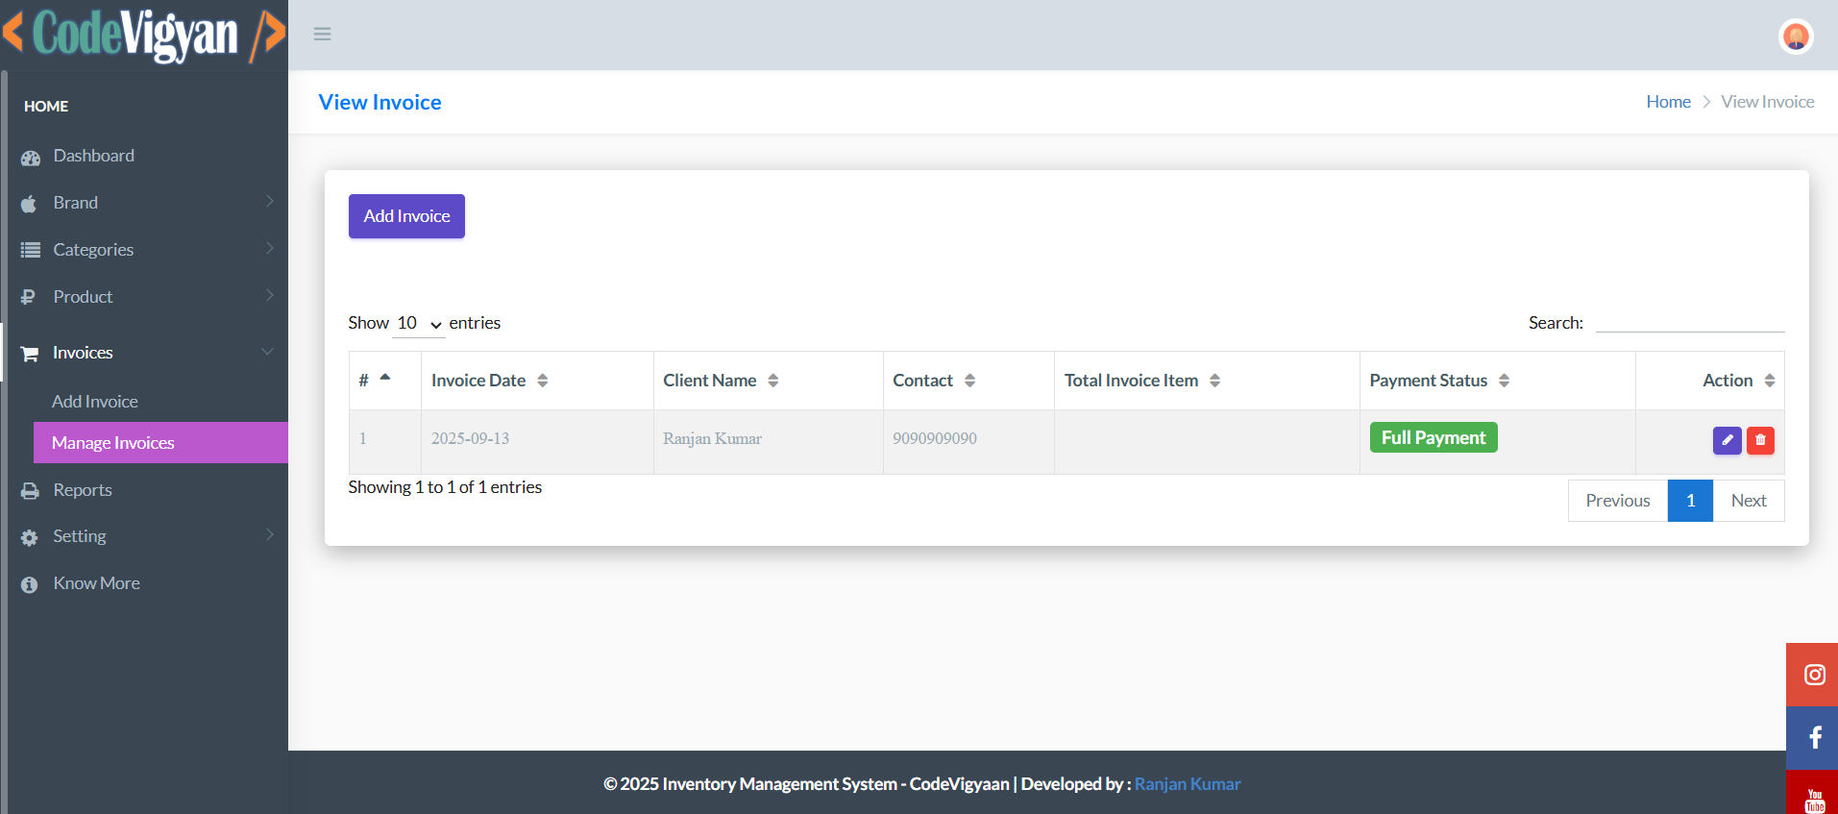The width and height of the screenshot is (1838, 814).
Task: Sort table by Client Name column
Action: 720,381
